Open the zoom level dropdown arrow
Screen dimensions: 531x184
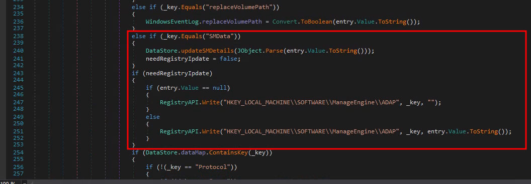click(24, 182)
